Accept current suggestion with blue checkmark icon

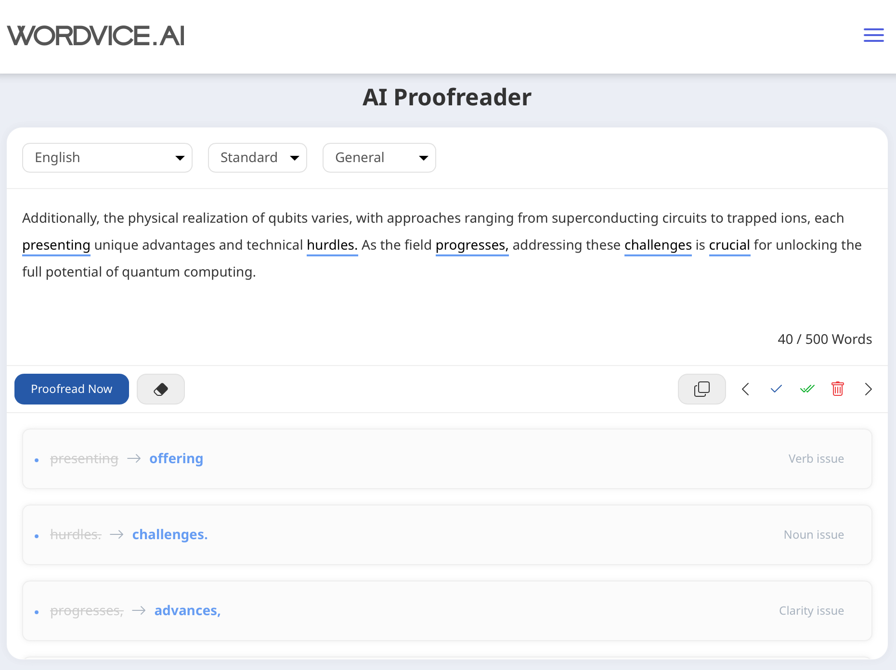[776, 389]
